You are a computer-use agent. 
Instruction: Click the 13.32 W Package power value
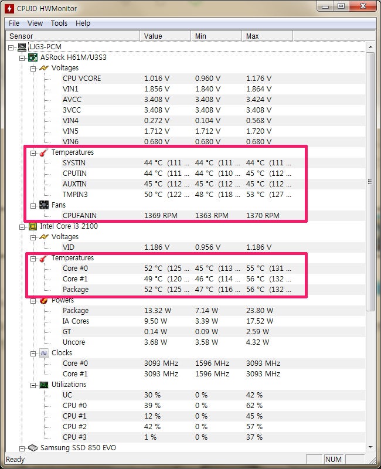(158, 311)
